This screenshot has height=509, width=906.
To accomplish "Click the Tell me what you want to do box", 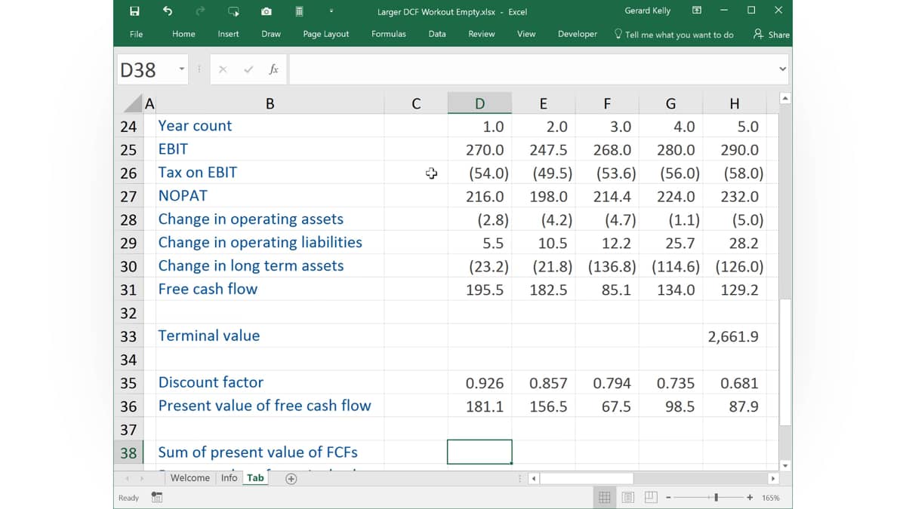I will [x=673, y=35].
